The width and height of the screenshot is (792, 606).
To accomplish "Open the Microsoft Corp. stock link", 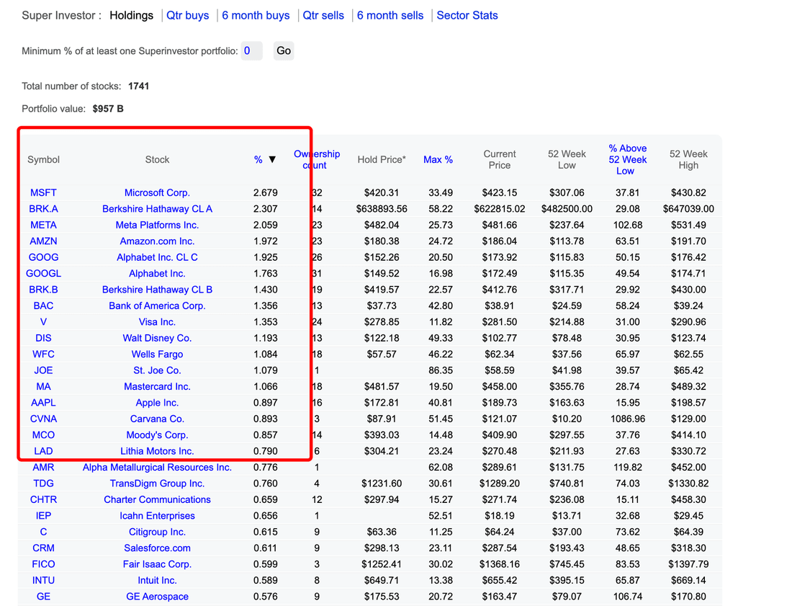I will coord(157,192).
